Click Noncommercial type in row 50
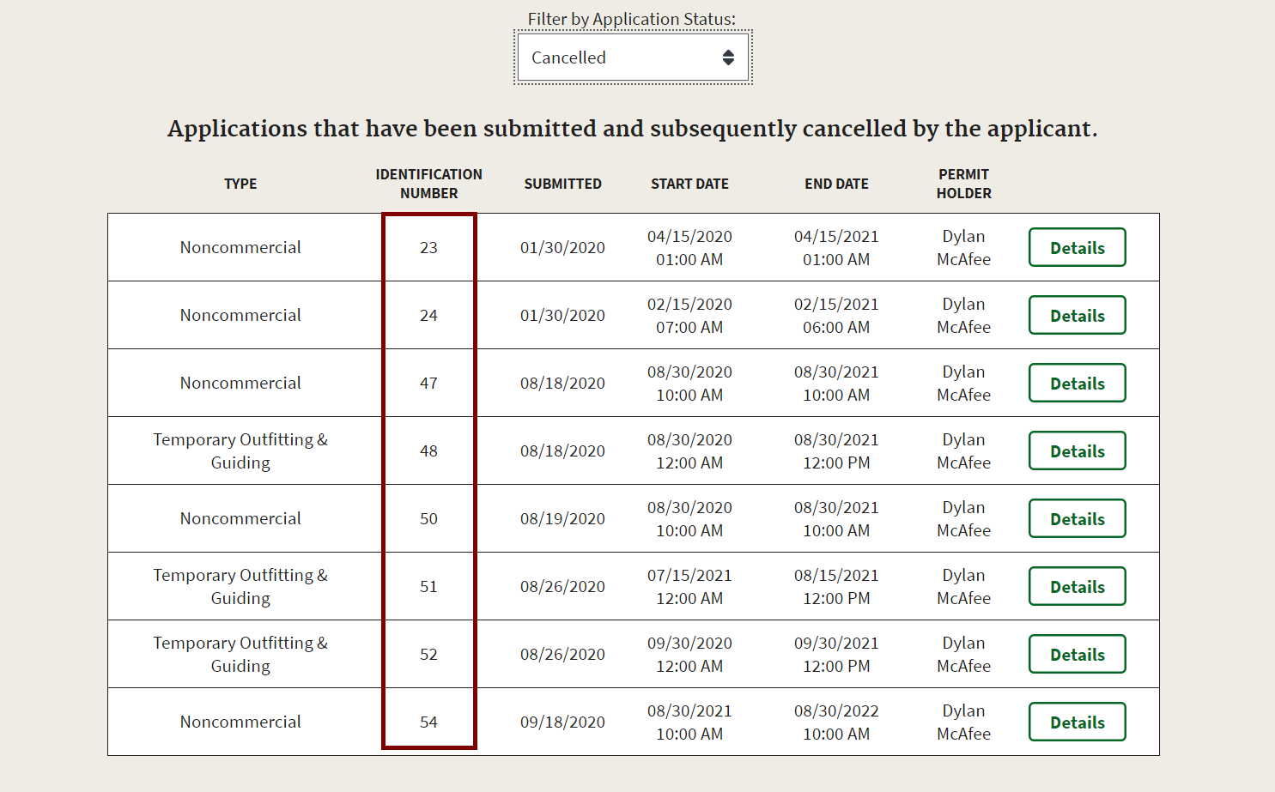 click(x=240, y=518)
